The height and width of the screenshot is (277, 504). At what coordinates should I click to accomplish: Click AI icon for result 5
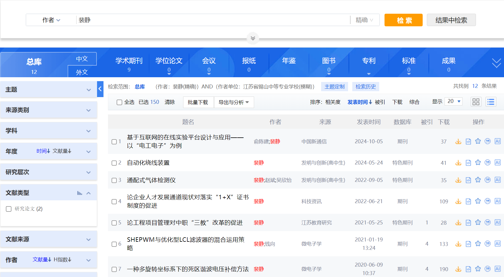click(498, 222)
